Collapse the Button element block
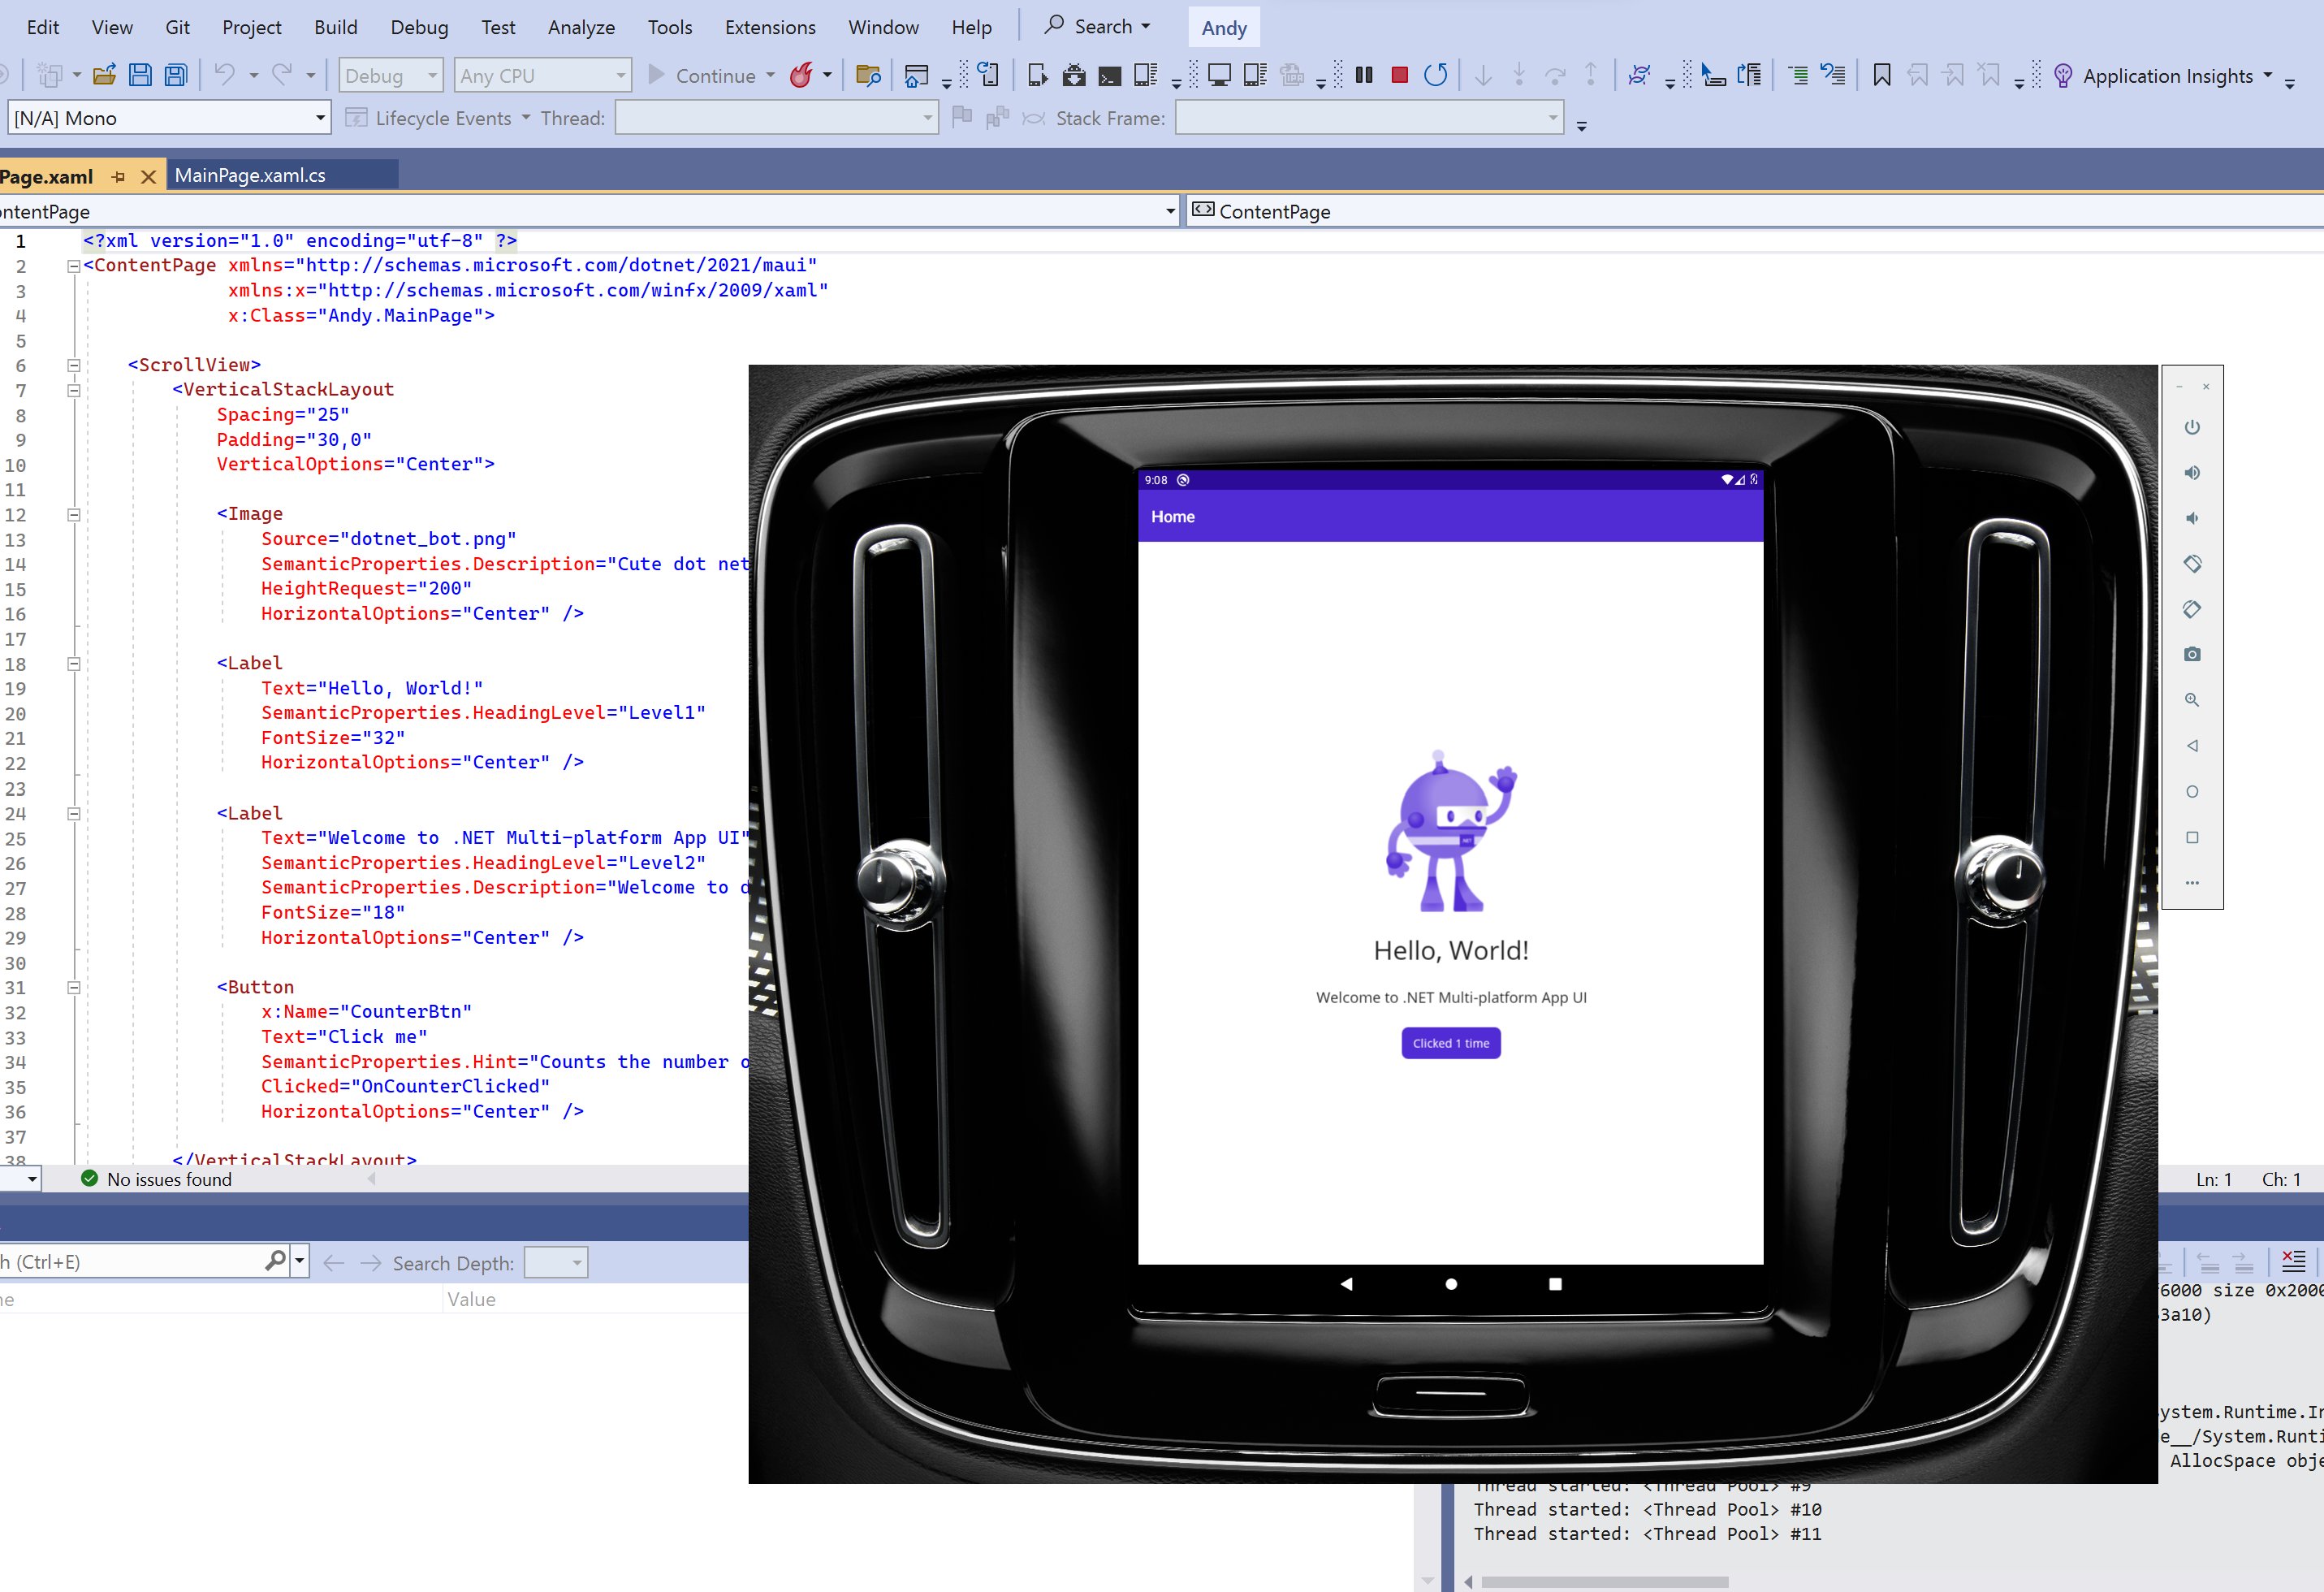The width and height of the screenshot is (2324, 1592). 73,987
